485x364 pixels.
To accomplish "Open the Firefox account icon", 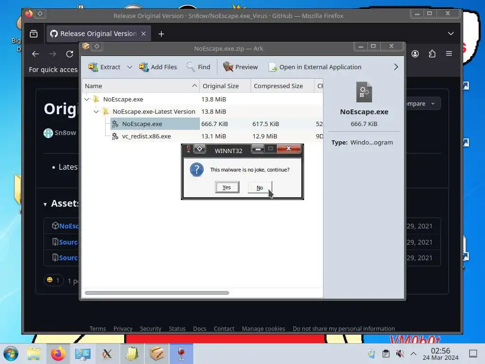I will (415, 54).
